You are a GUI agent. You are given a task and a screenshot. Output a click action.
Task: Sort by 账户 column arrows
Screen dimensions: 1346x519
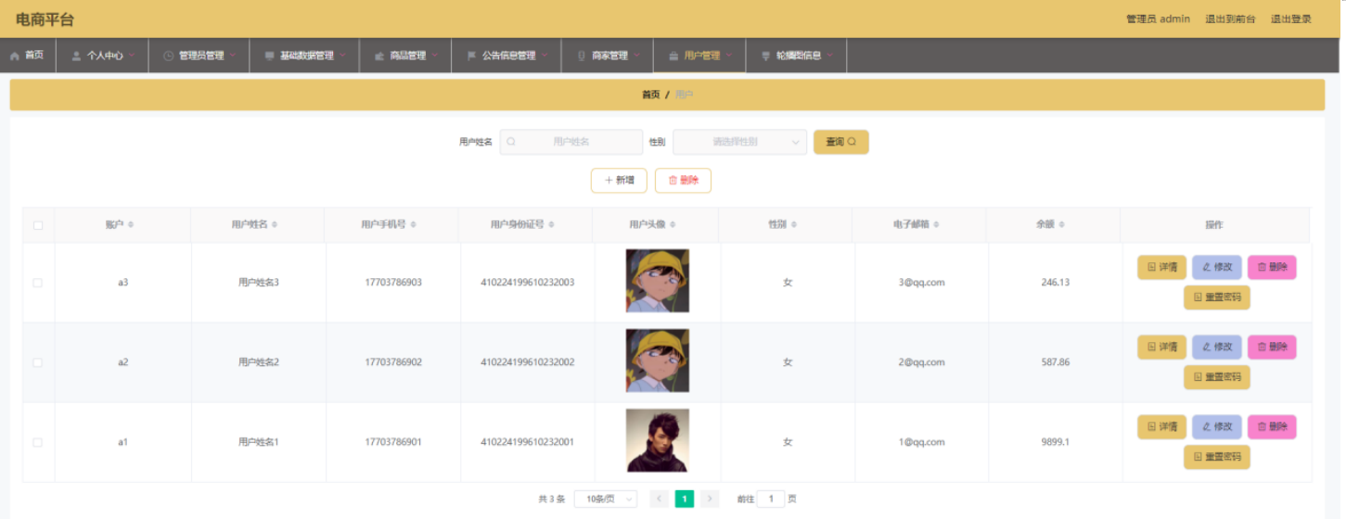coord(131,224)
